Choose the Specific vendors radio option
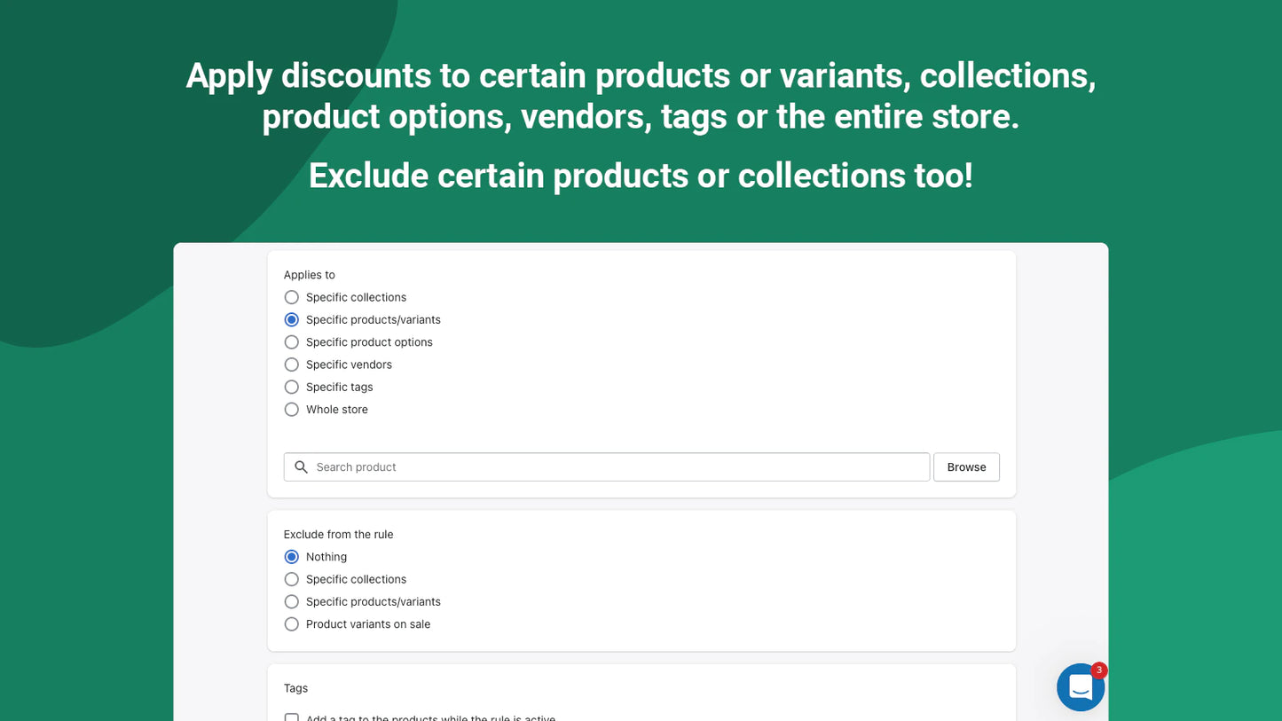Image resolution: width=1282 pixels, height=721 pixels. (292, 364)
